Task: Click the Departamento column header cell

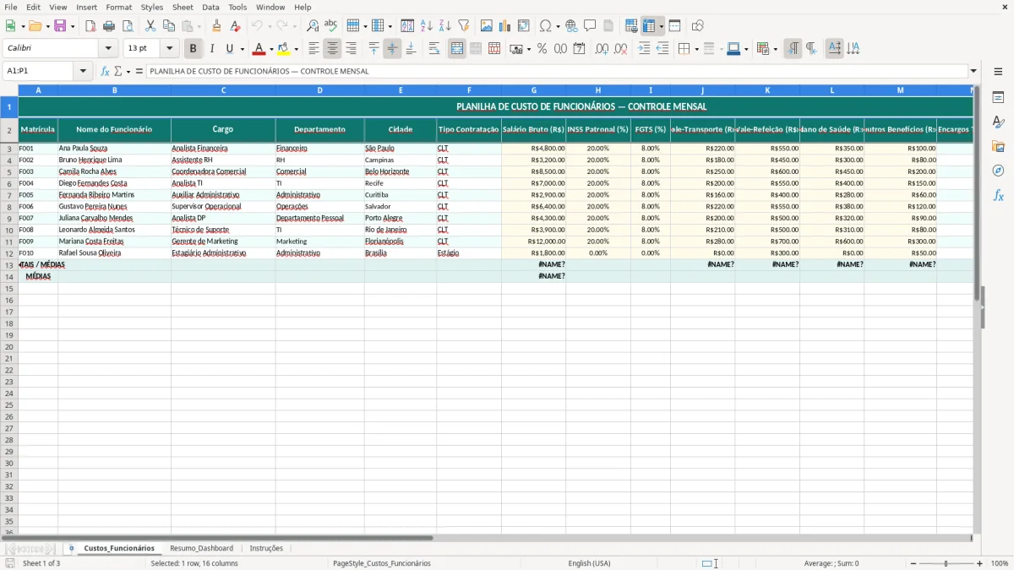Action: (x=319, y=129)
